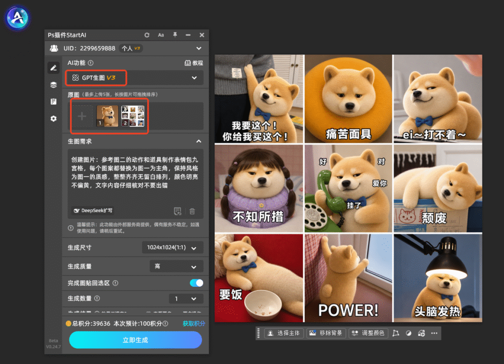
Task: Click the refresh icon in plugin title bar
Action: click(147, 35)
